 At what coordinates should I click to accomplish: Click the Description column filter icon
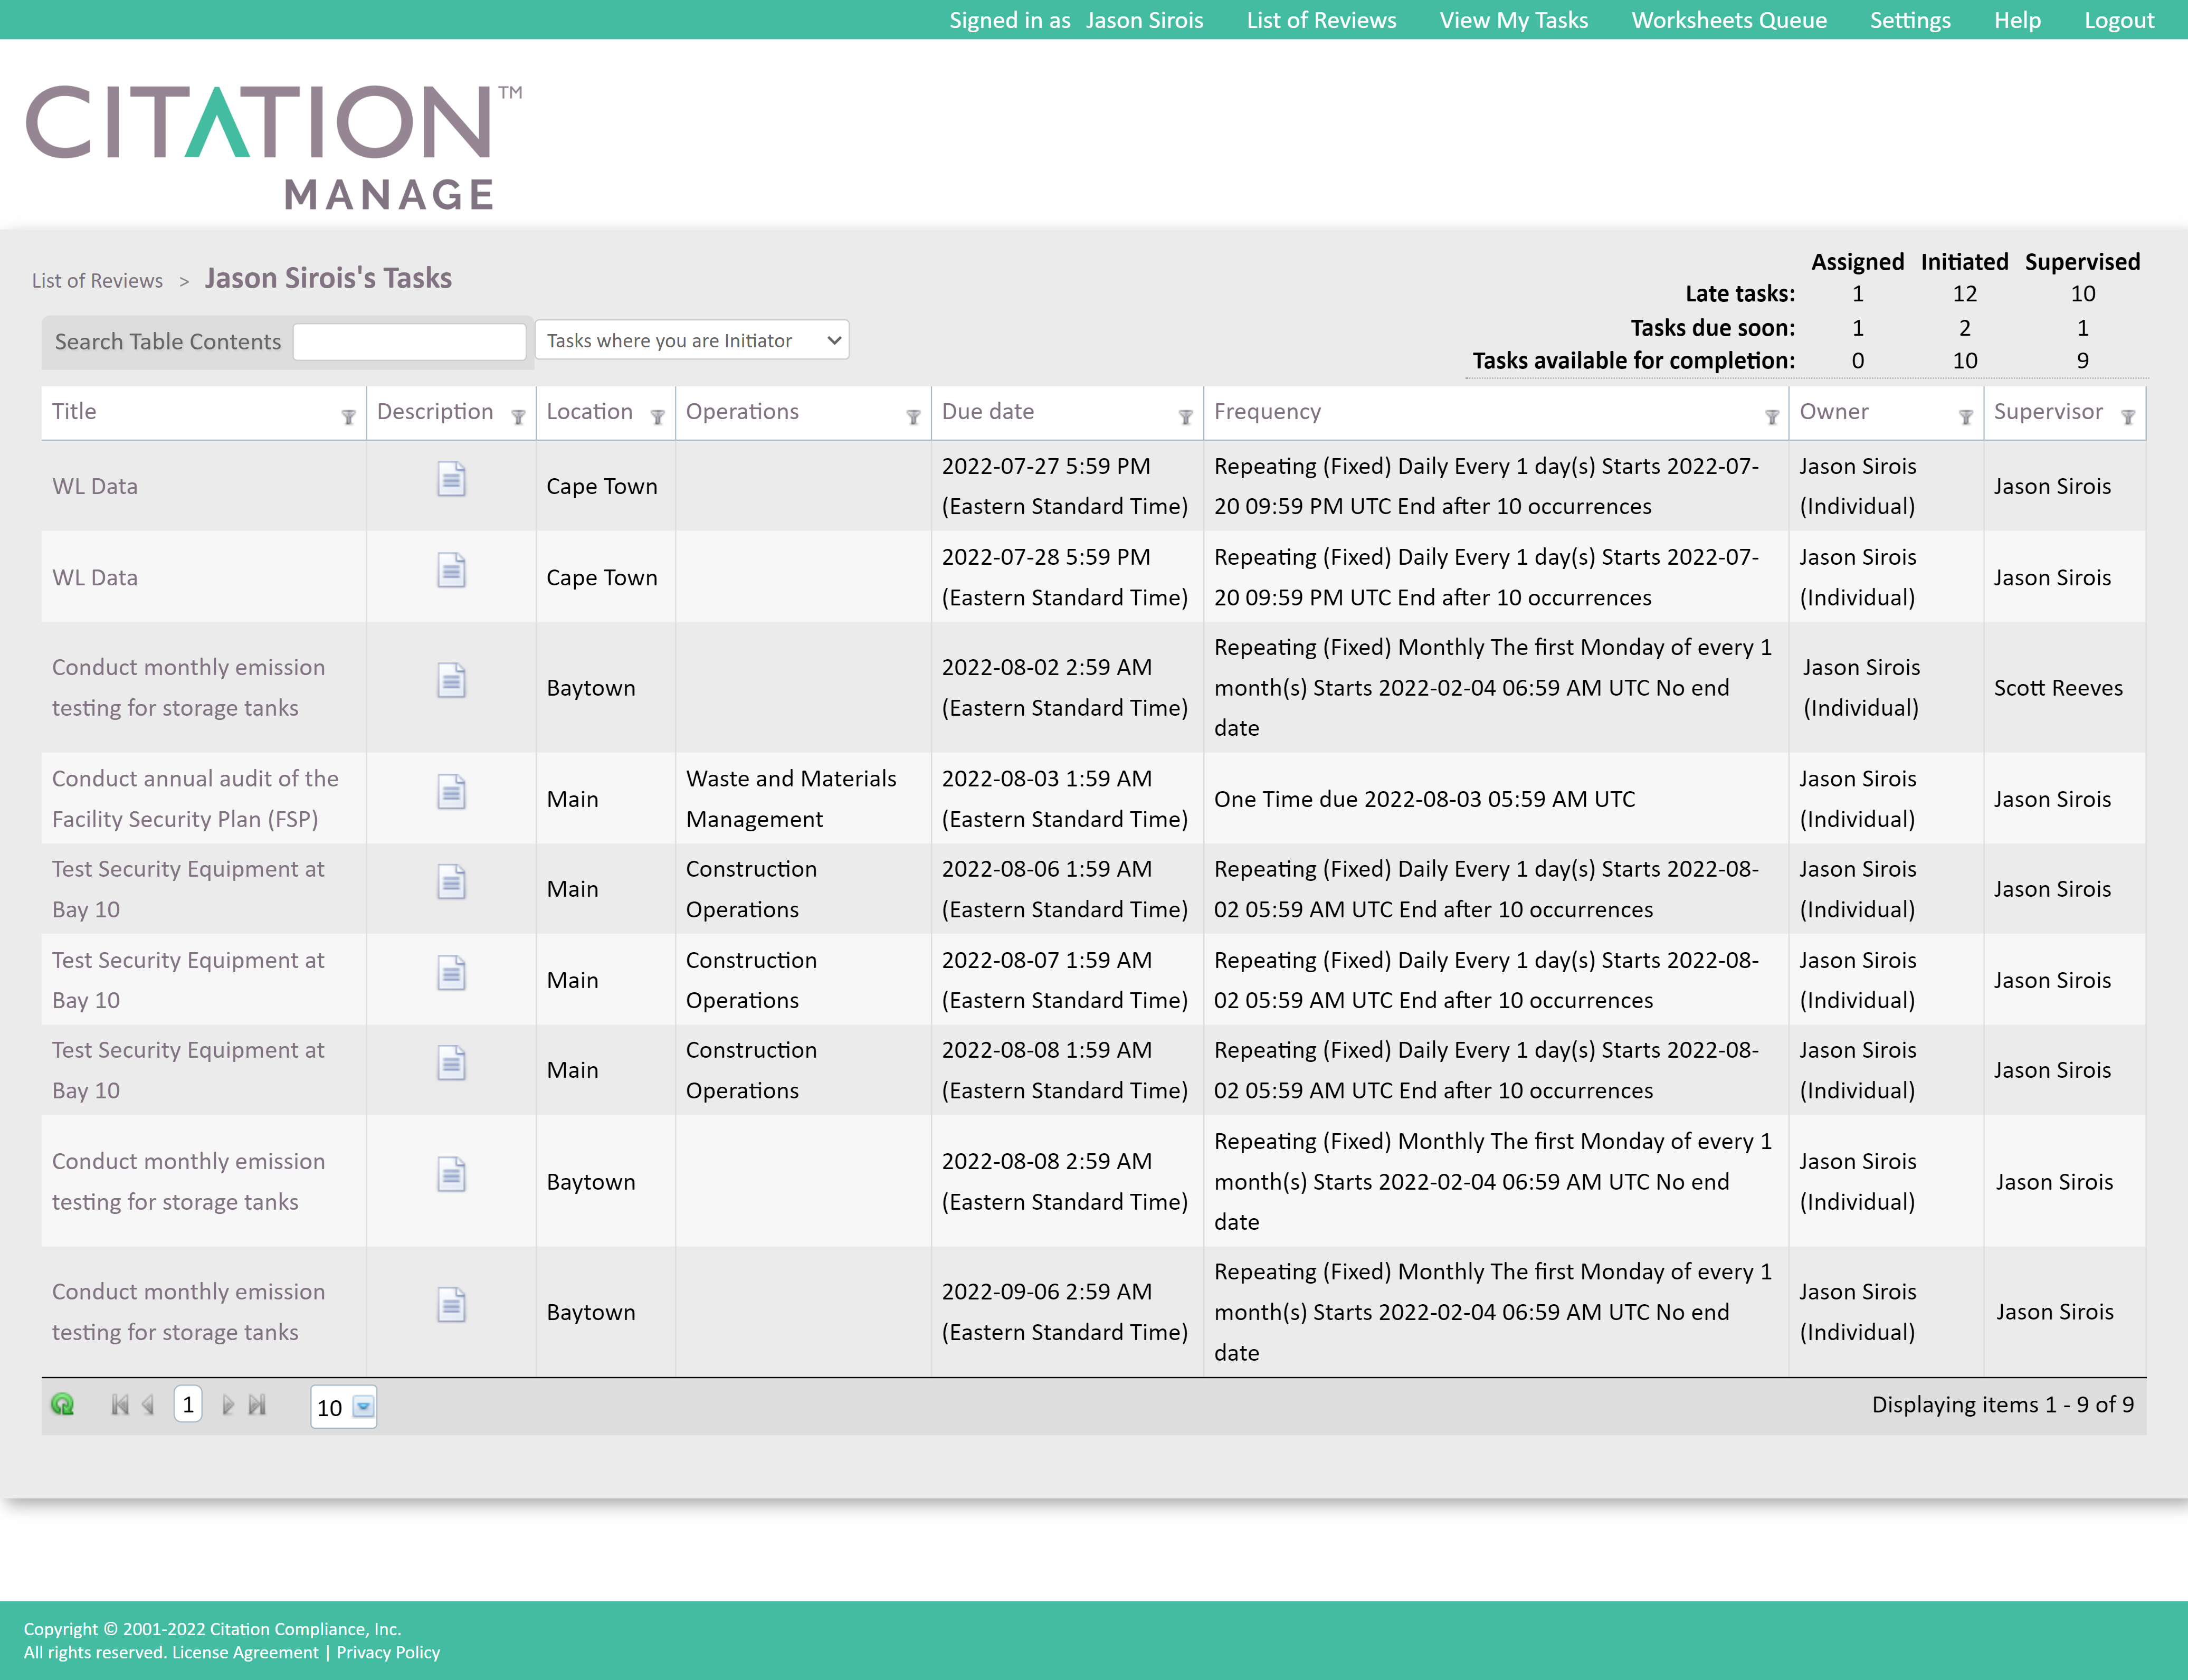pyautogui.click(x=518, y=417)
